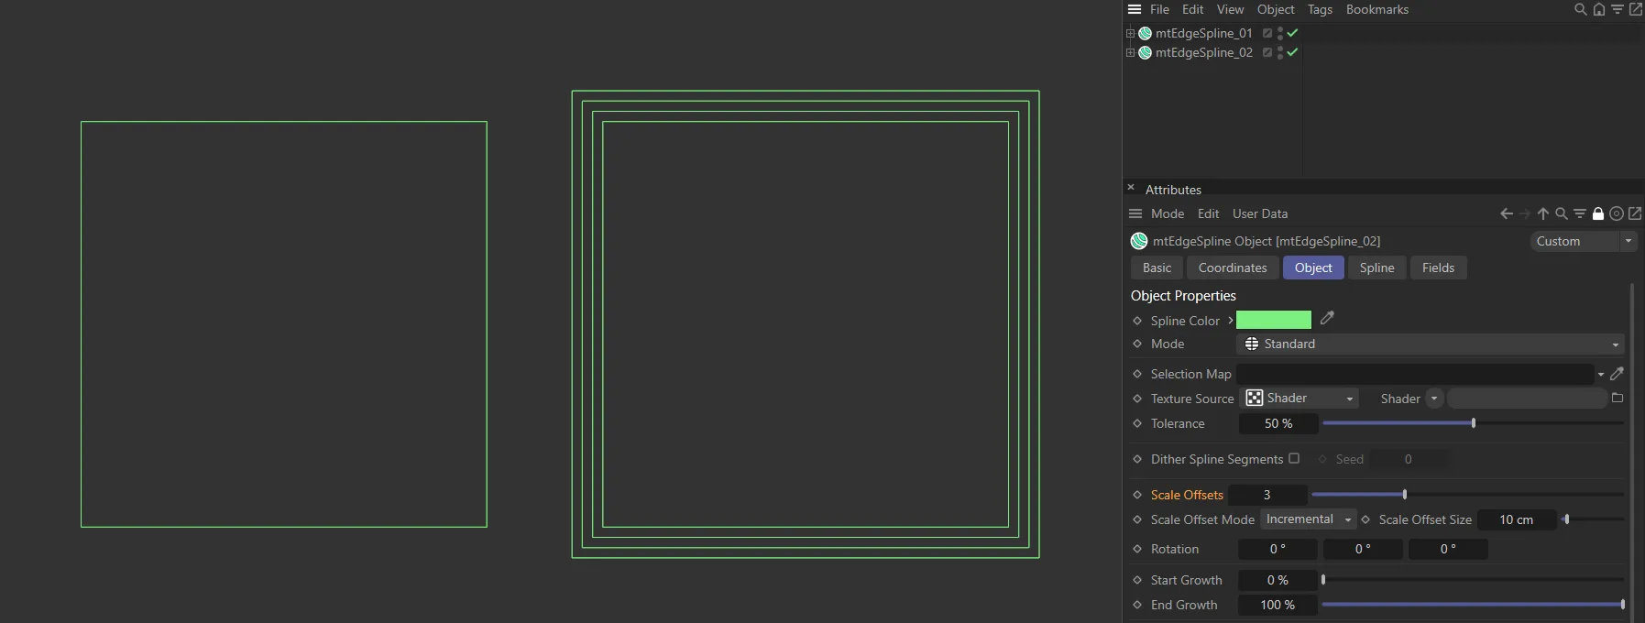
Task: Select the mtEdgeSpline_02 object icon
Action: click(x=1145, y=52)
